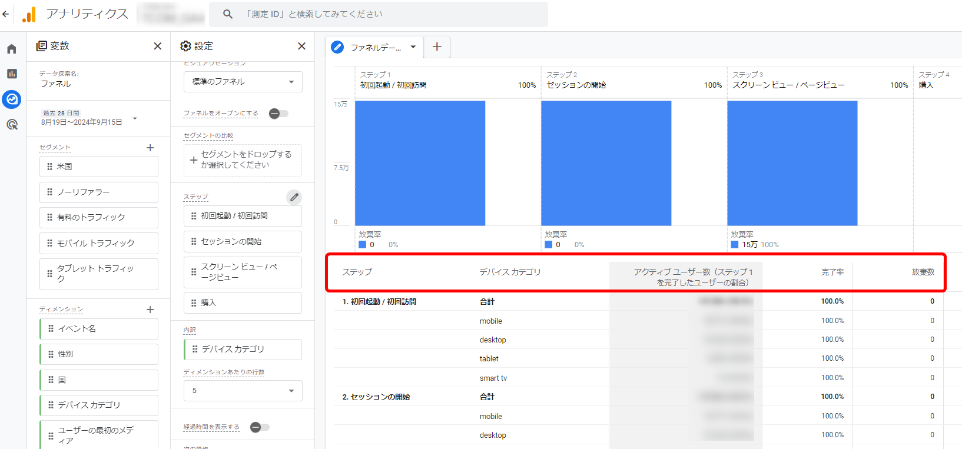Select the 有料のトラフィック segment
Image resolution: width=962 pixels, height=449 pixels.
pyautogui.click(x=99, y=218)
